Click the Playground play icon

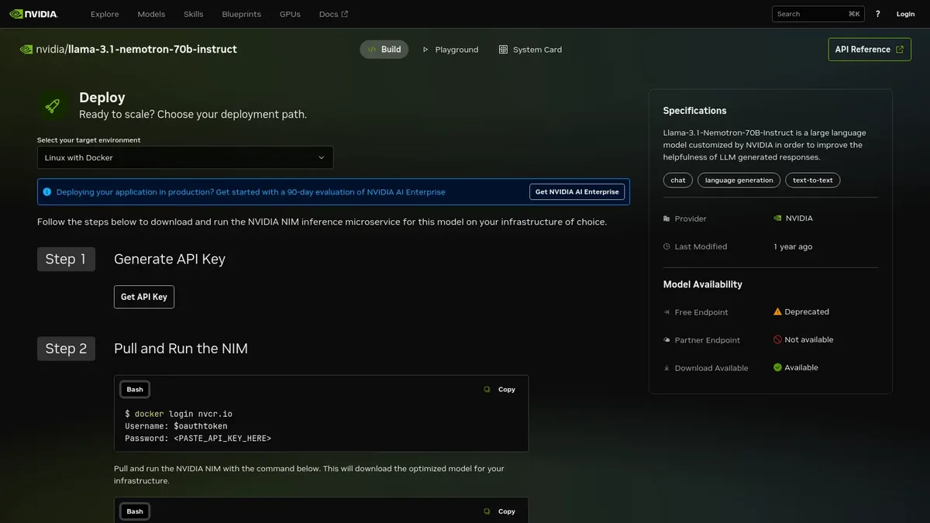tap(425, 50)
